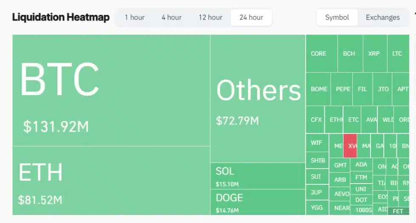The image size is (416, 223).
Task: Select the WIF tile
Action: coord(317,143)
